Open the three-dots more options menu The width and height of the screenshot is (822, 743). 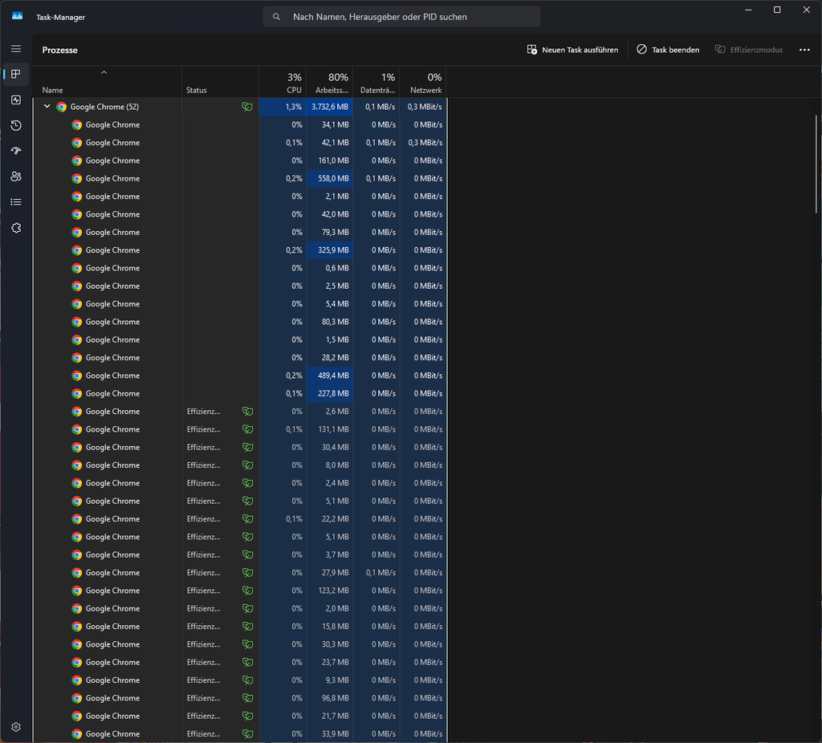[804, 50]
